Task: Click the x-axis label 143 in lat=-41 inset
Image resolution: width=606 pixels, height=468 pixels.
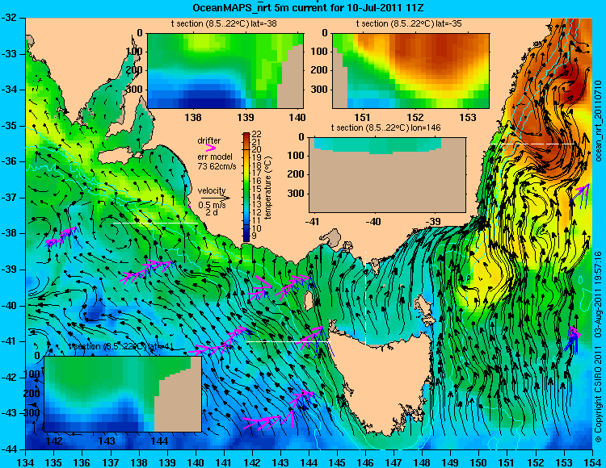Action: click(107, 441)
